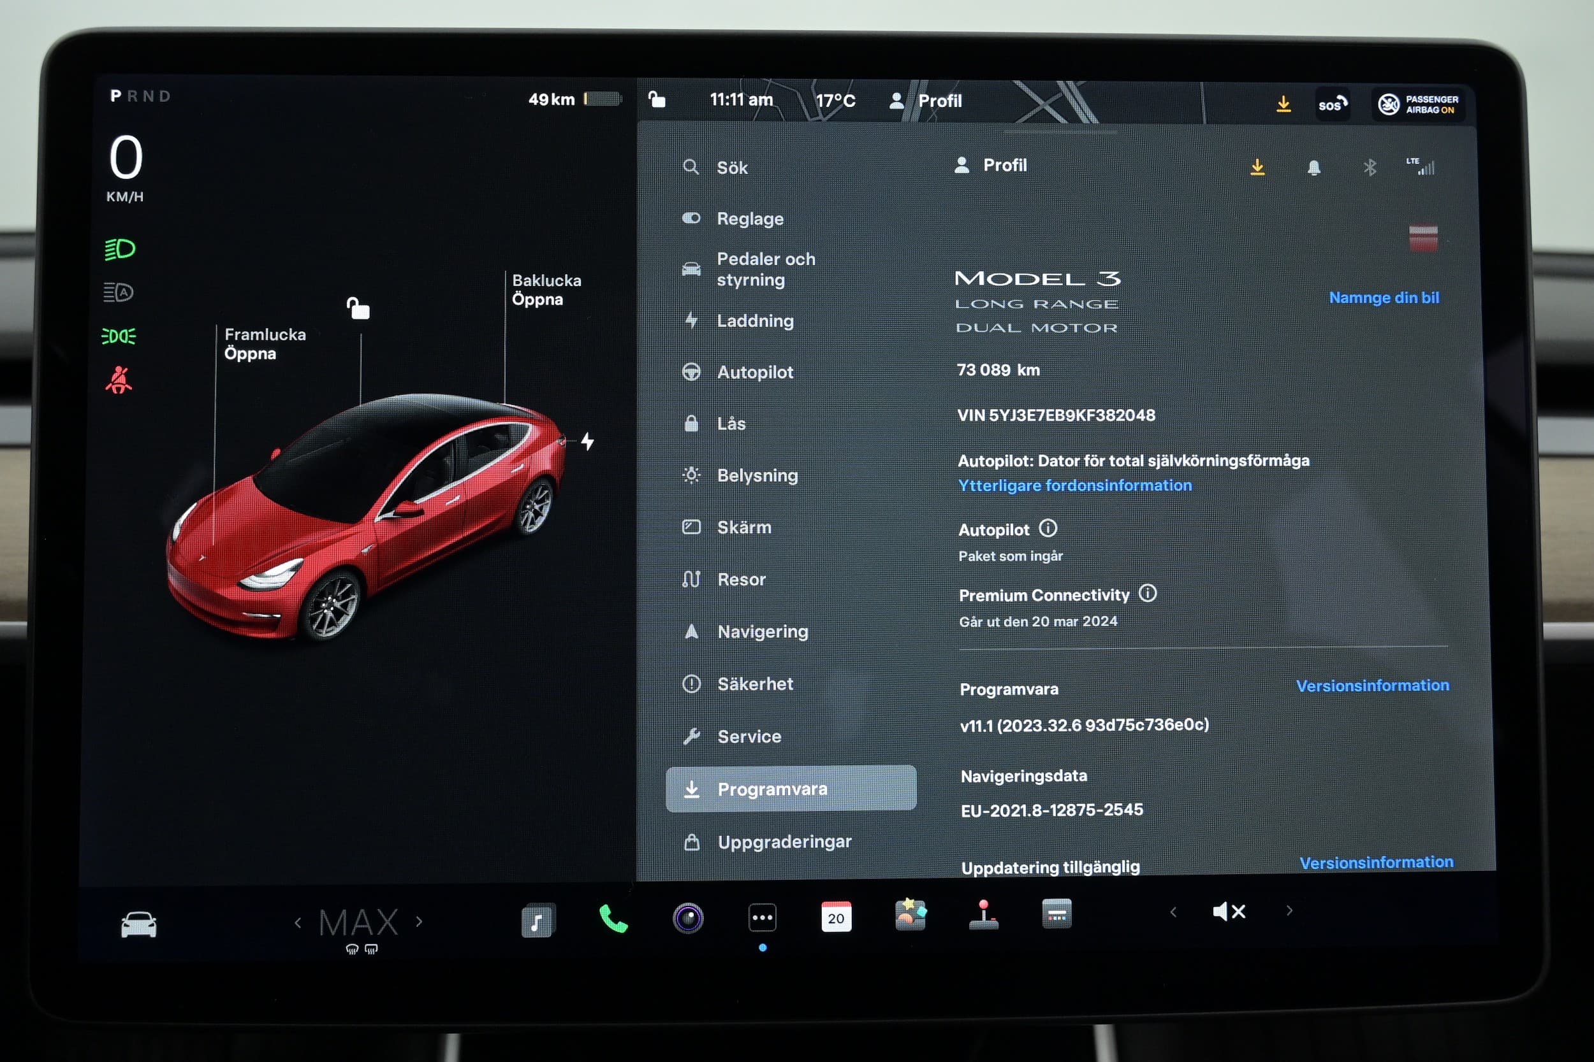Click the red flag icon above Namnge din bil
This screenshot has height=1062, width=1594.
[1422, 238]
